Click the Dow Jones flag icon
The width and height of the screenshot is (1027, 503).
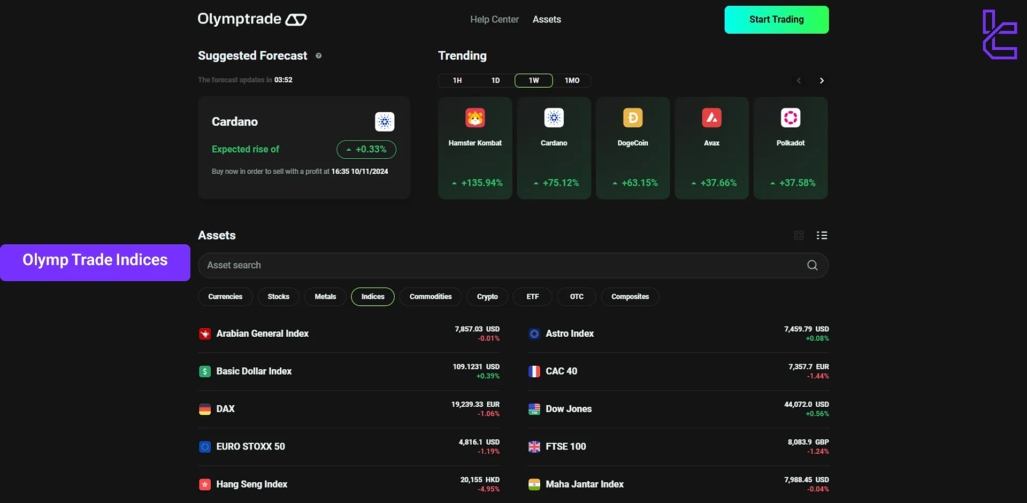[x=534, y=409]
